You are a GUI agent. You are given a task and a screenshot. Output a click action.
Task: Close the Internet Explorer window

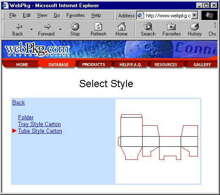pyautogui.click(x=214, y=5)
